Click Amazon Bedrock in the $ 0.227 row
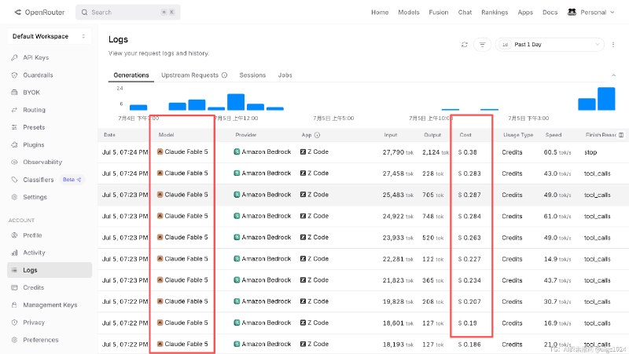629x354 pixels. 263,259
